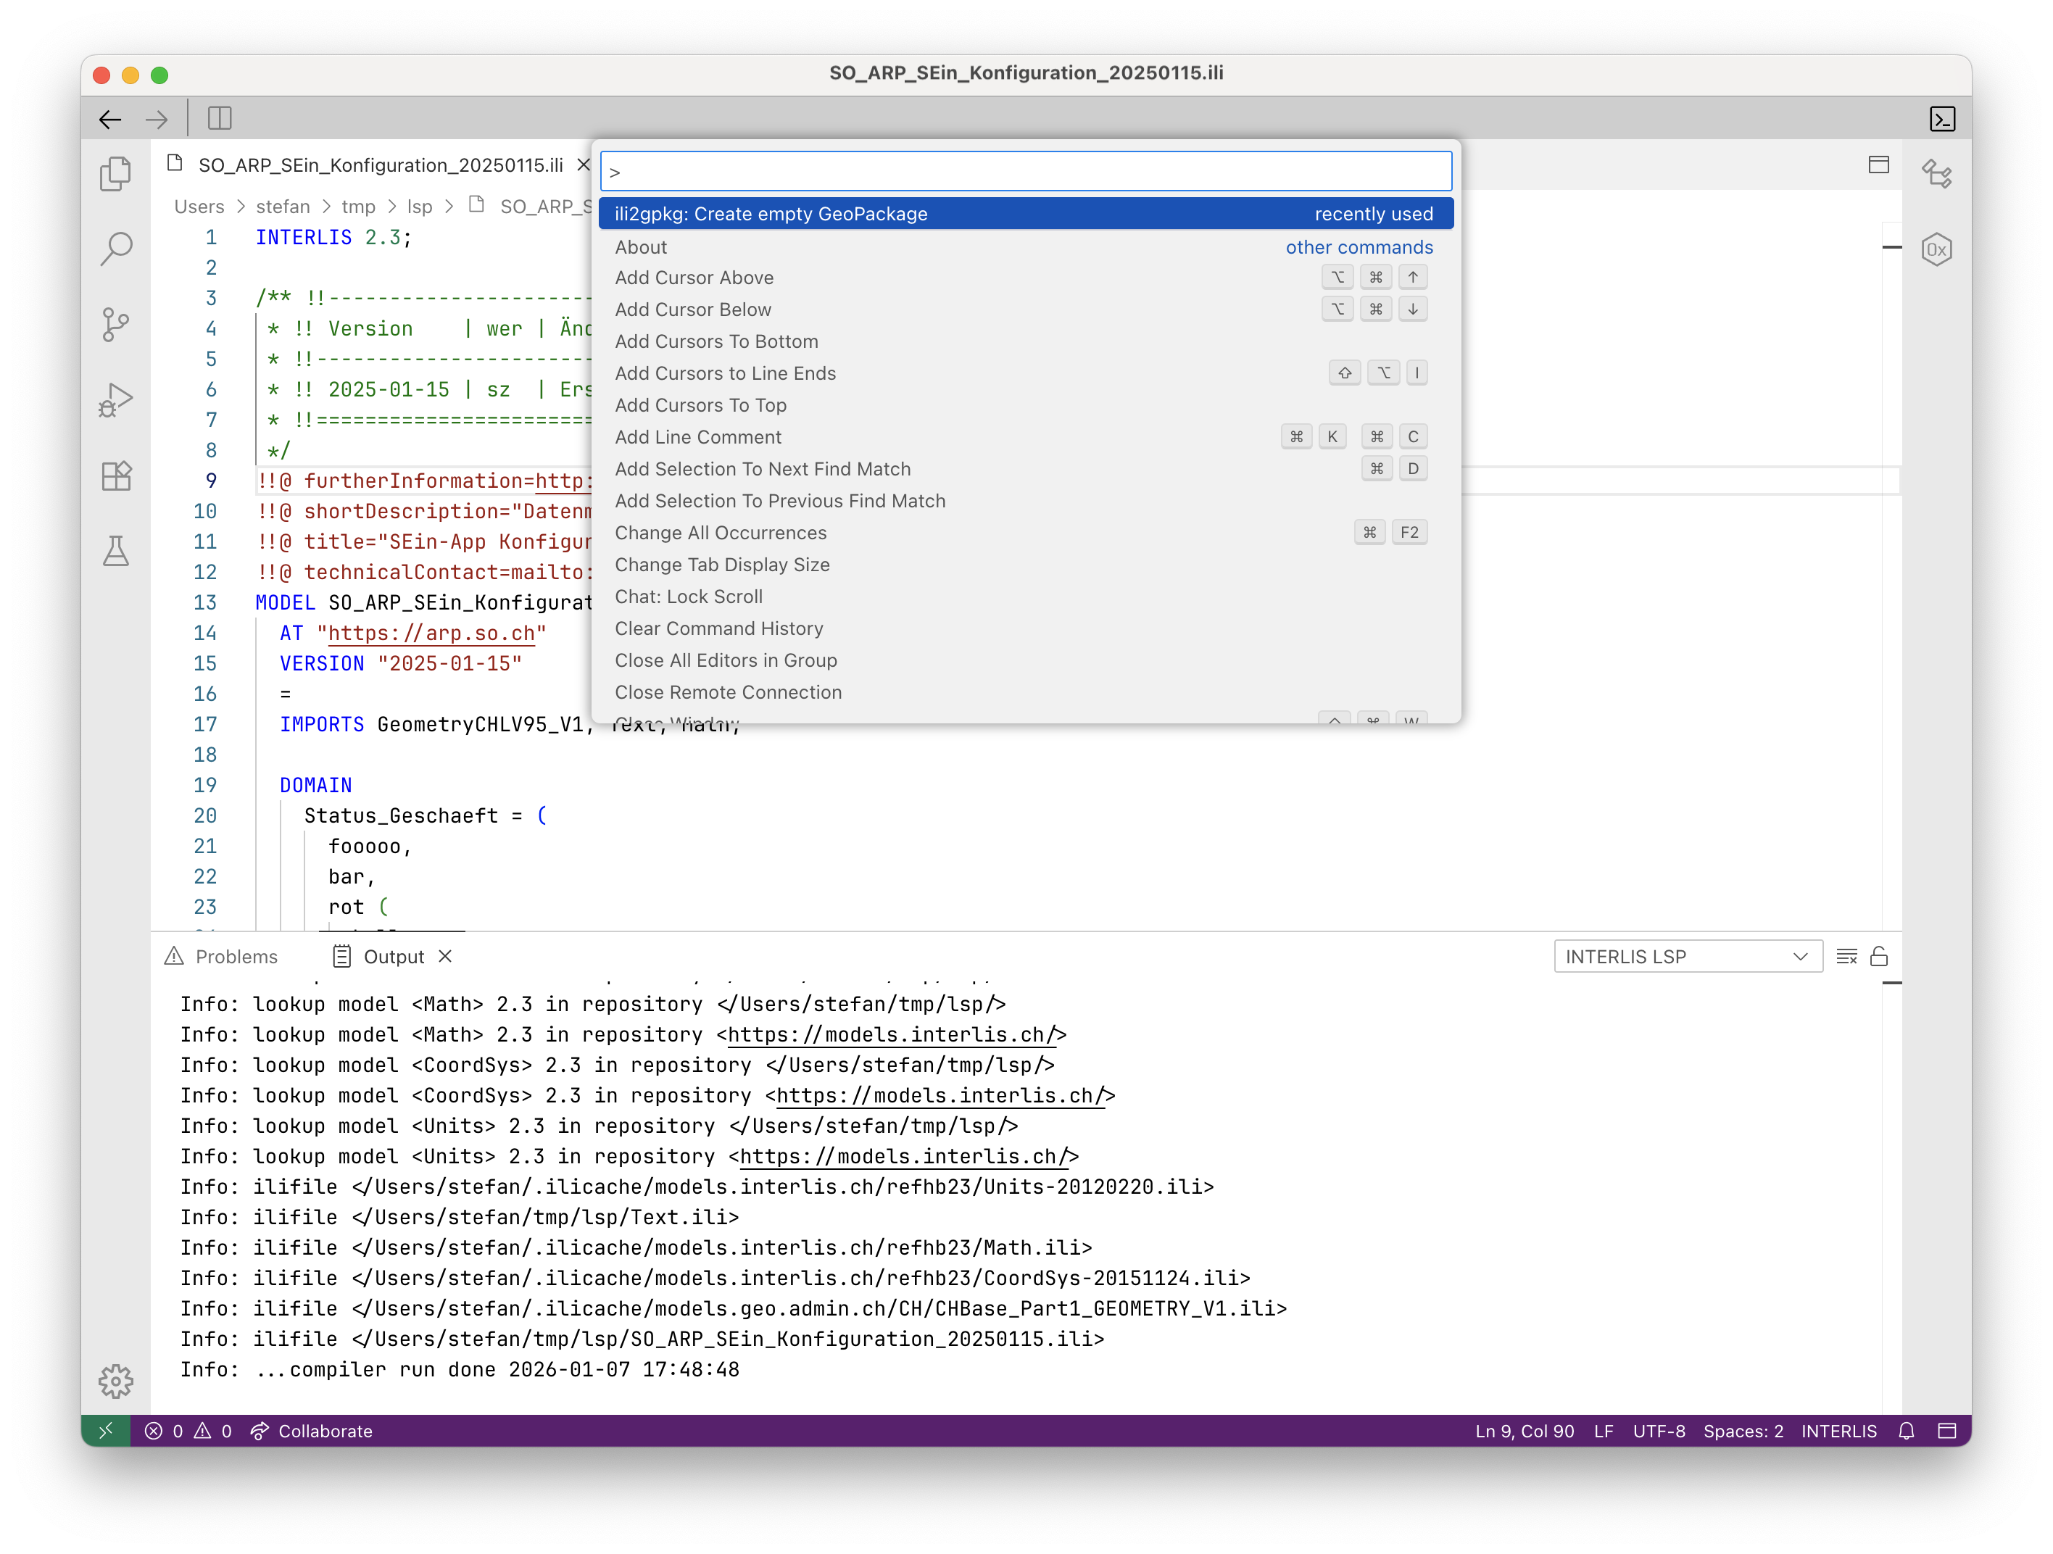Toggle the terminal panel icon at top right
Screen dimensions: 2053x1554
coord(1943,119)
